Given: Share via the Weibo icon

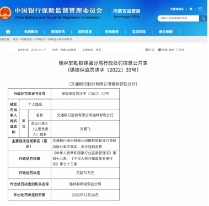Looking at the screenshot, I should pos(159,50).
